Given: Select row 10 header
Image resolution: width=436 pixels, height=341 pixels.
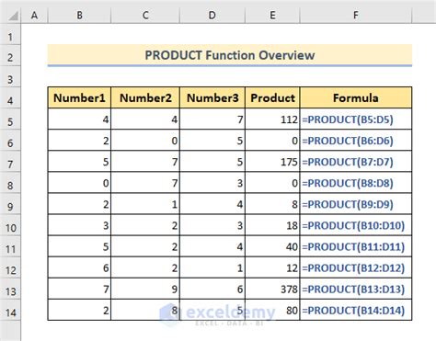Looking at the screenshot, I should point(10,228).
